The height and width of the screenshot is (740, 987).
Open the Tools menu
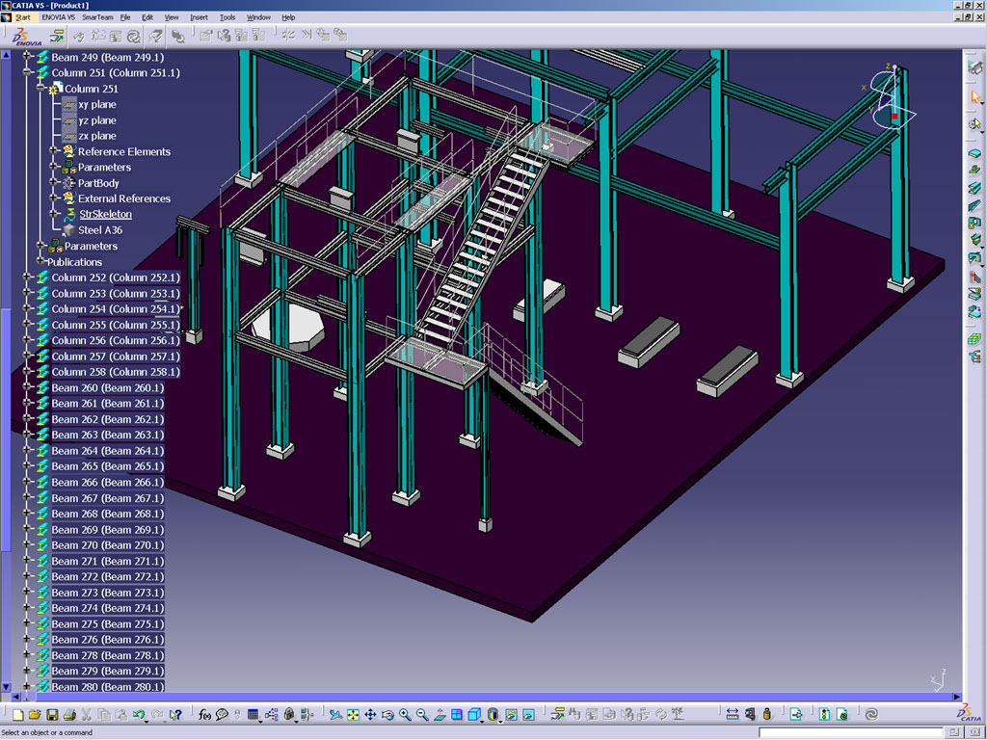227,16
